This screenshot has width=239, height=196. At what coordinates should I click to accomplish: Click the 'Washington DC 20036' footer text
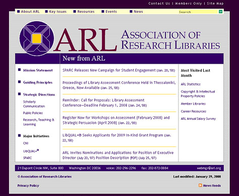point(85,168)
